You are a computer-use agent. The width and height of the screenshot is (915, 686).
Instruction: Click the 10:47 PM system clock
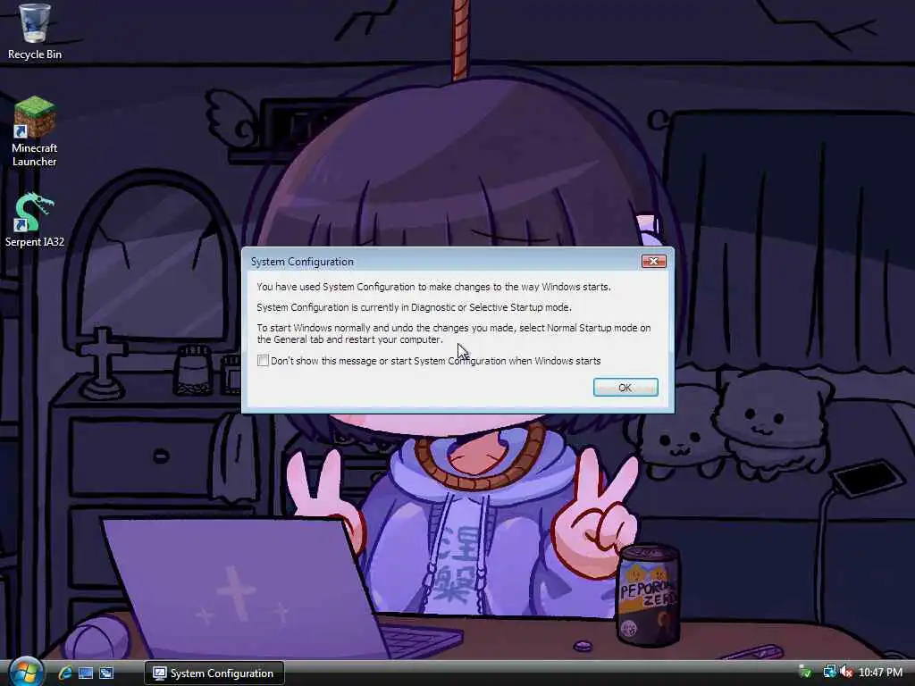880,673
